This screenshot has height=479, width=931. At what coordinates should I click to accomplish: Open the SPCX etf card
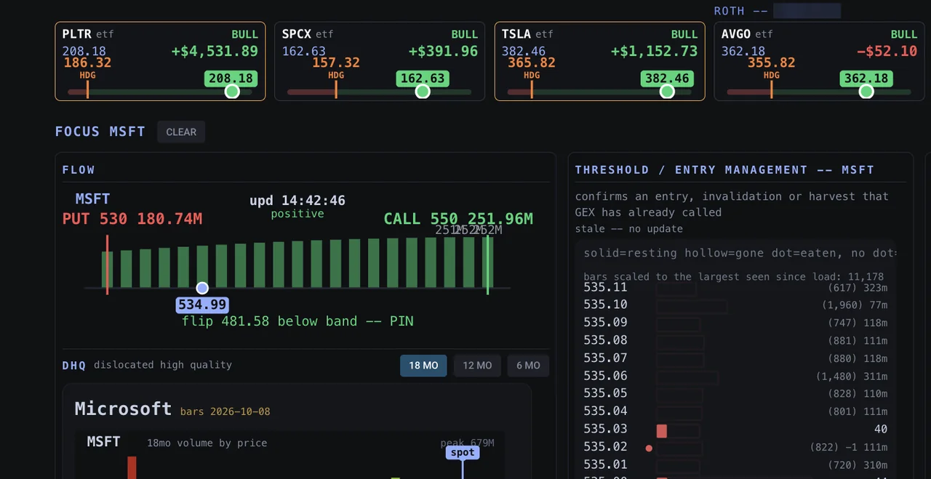pyautogui.click(x=380, y=61)
